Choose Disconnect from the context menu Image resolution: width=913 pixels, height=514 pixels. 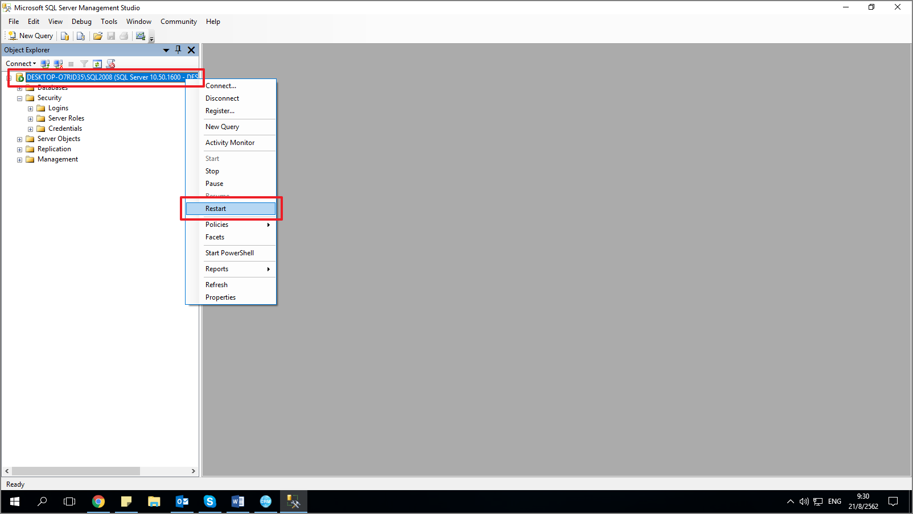pyautogui.click(x=231, y=98)
